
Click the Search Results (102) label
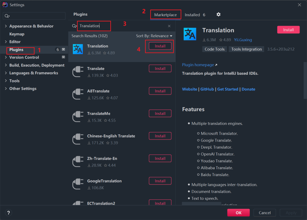point(90,36)
